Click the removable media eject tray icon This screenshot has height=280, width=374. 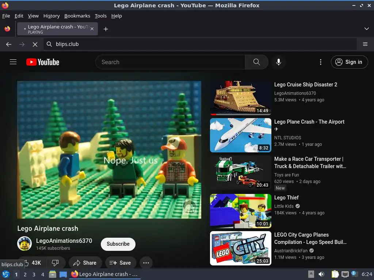[311, 274]
